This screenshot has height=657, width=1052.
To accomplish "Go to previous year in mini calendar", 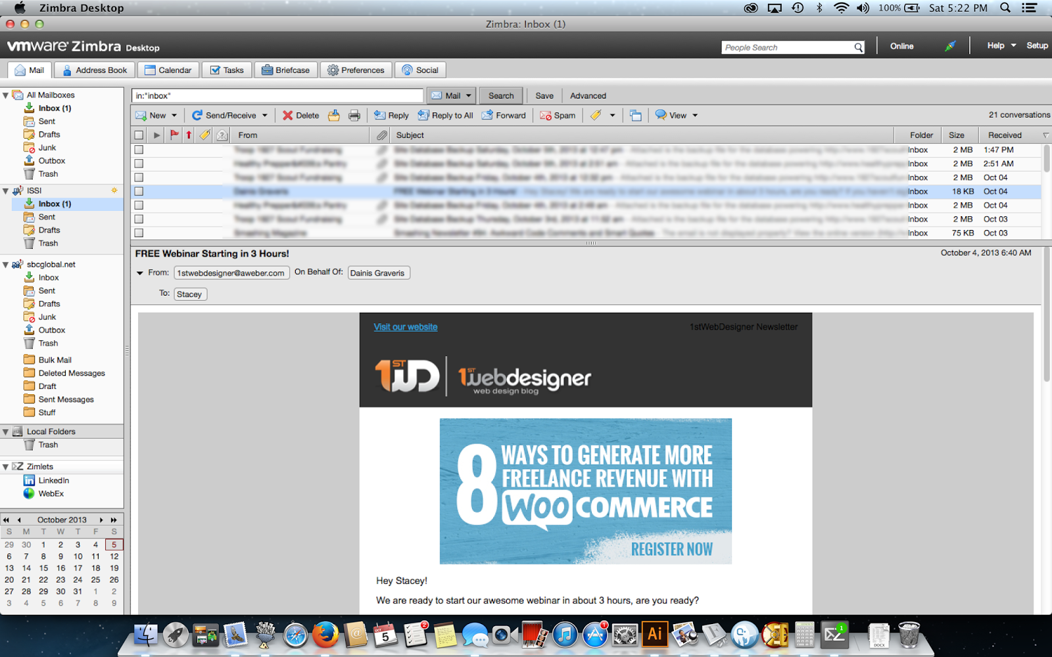I will (x=7, y=520).
